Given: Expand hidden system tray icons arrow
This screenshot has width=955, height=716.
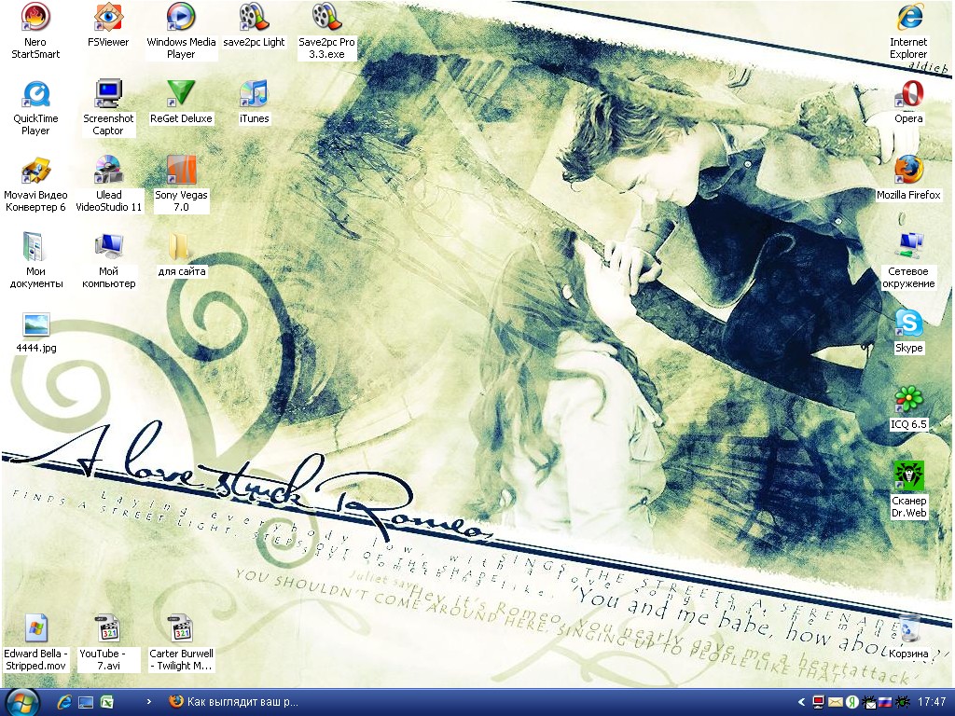Looking at the screenshot, I should point(801,702).
